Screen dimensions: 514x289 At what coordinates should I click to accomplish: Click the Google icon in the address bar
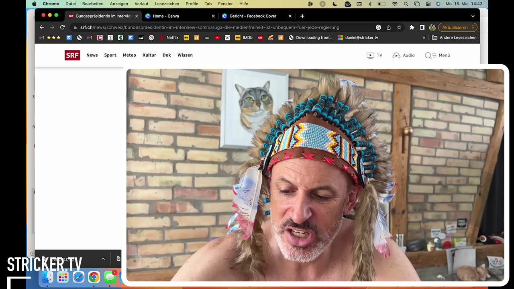point(378,27)
